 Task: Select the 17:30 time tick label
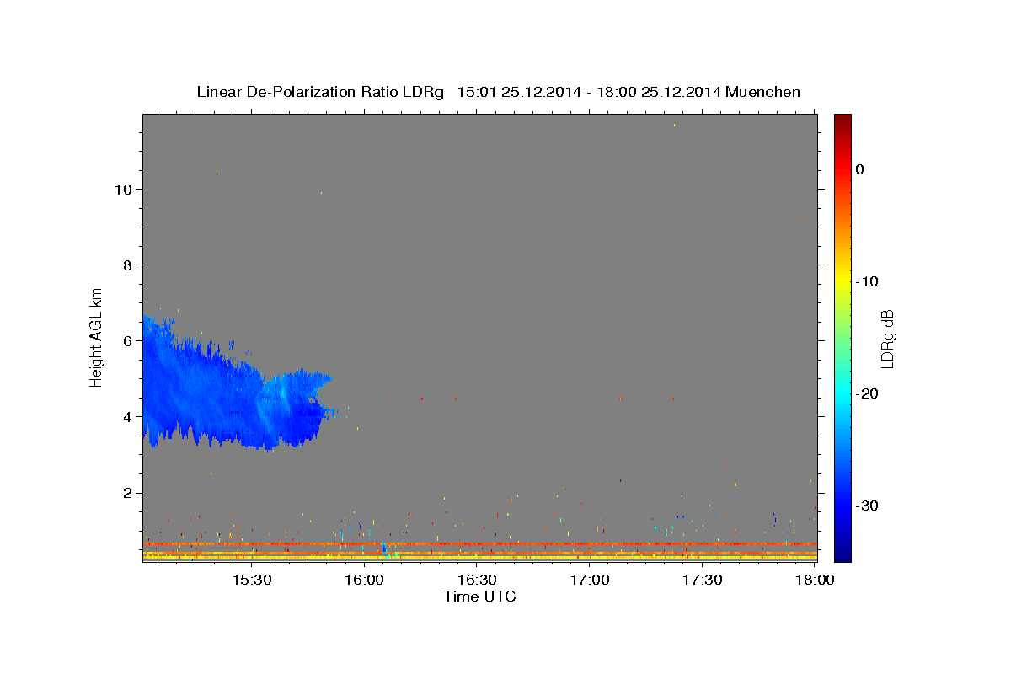point(703,580)
